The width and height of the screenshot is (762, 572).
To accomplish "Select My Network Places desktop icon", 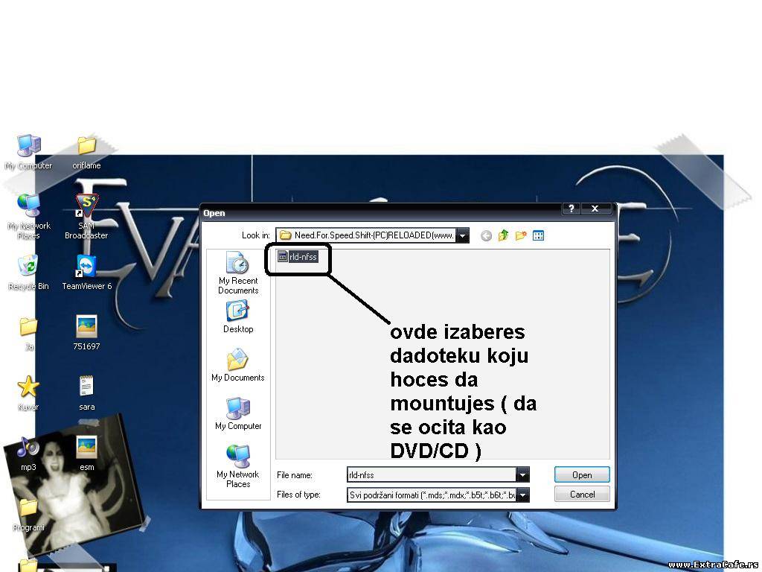I will [x=29, y=217].
